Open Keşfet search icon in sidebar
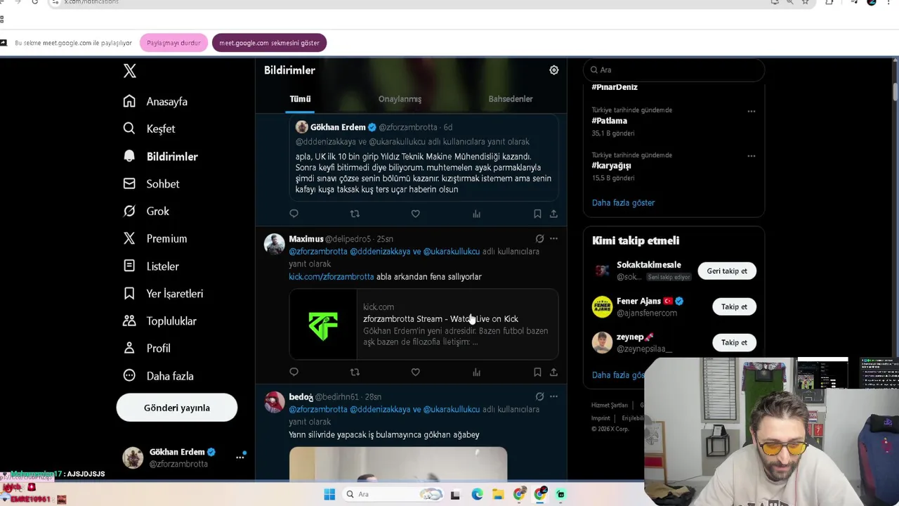This screenshot has height=506, width=899. point(129,129)
